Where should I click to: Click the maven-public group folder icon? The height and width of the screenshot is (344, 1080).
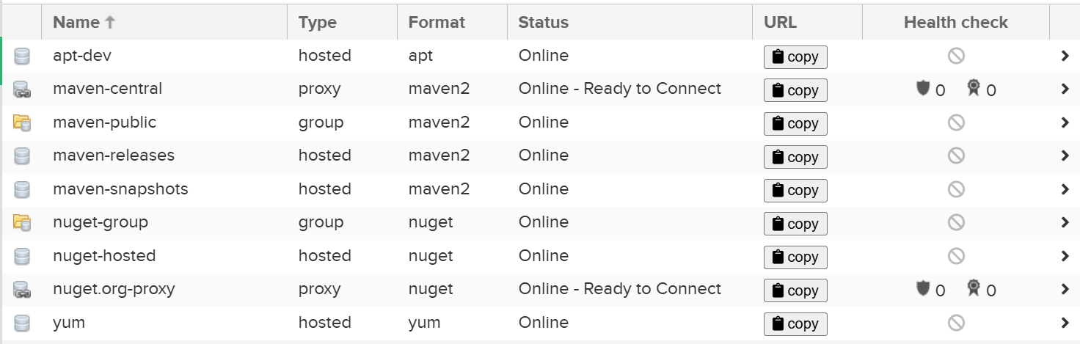(22, 122)
